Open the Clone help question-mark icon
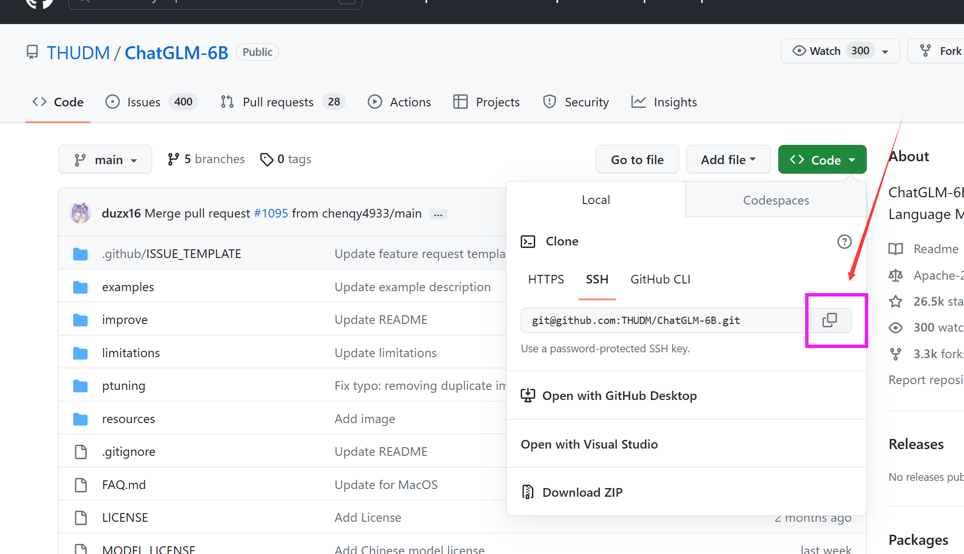The height and width of the screenshot is (554, 964). coord(844,242)
